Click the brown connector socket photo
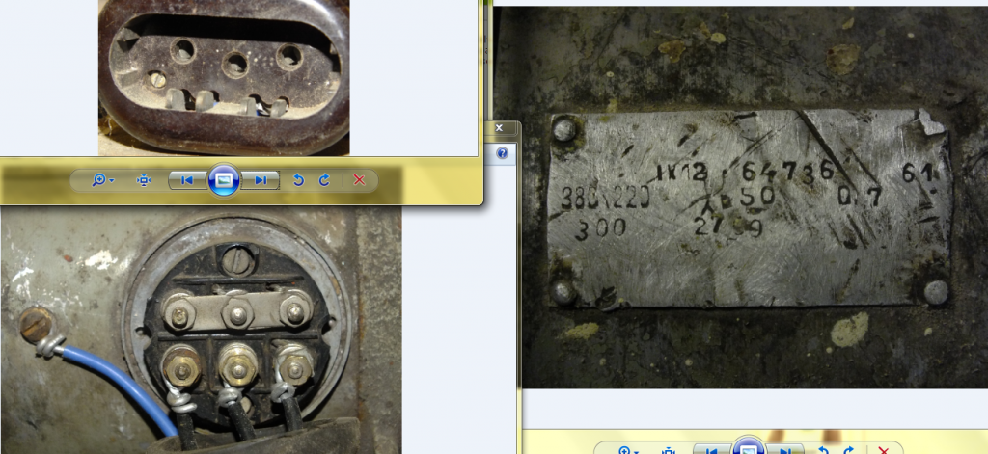988x454 pixels. (224, 77)
